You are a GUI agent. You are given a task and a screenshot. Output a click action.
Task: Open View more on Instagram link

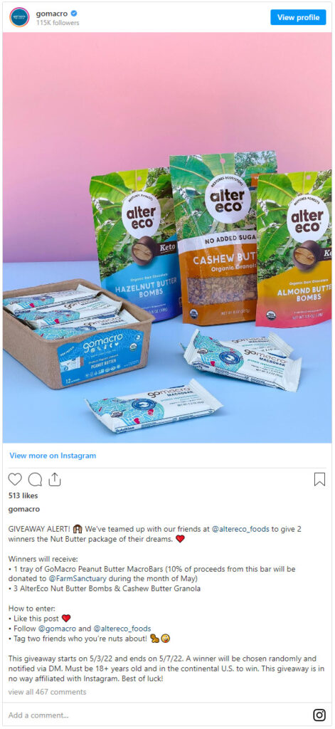pos(53,456)
